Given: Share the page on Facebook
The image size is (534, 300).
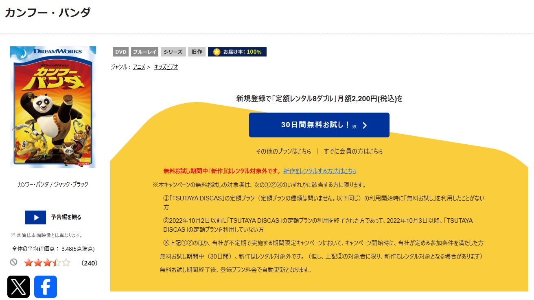Looking at the screenshot, I should 46,287.
